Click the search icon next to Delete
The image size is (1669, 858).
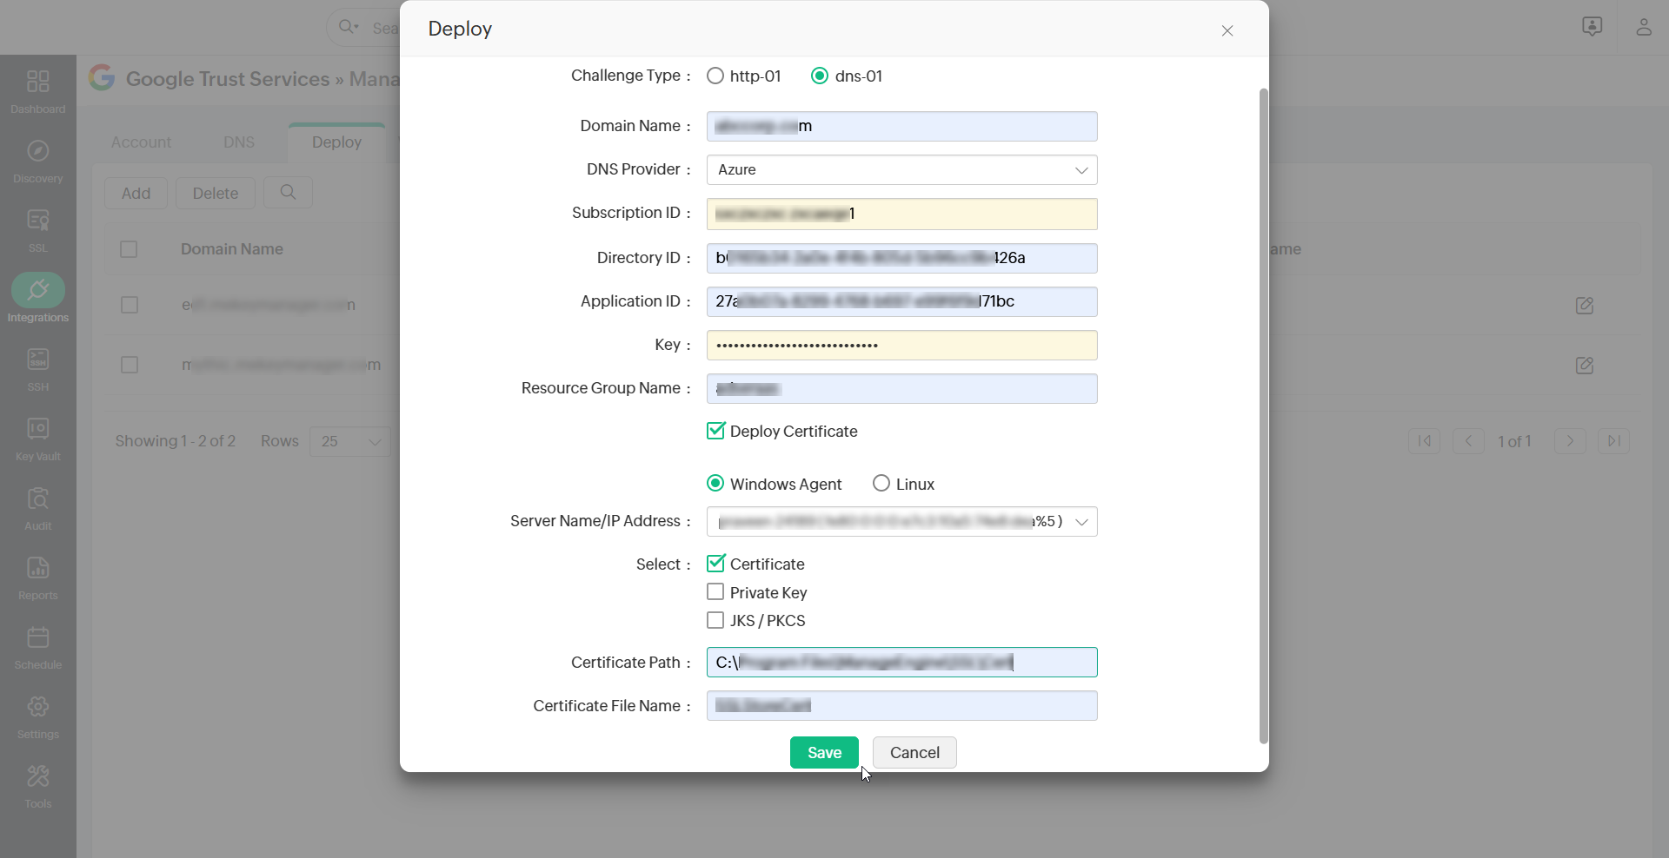click(289, 193)
